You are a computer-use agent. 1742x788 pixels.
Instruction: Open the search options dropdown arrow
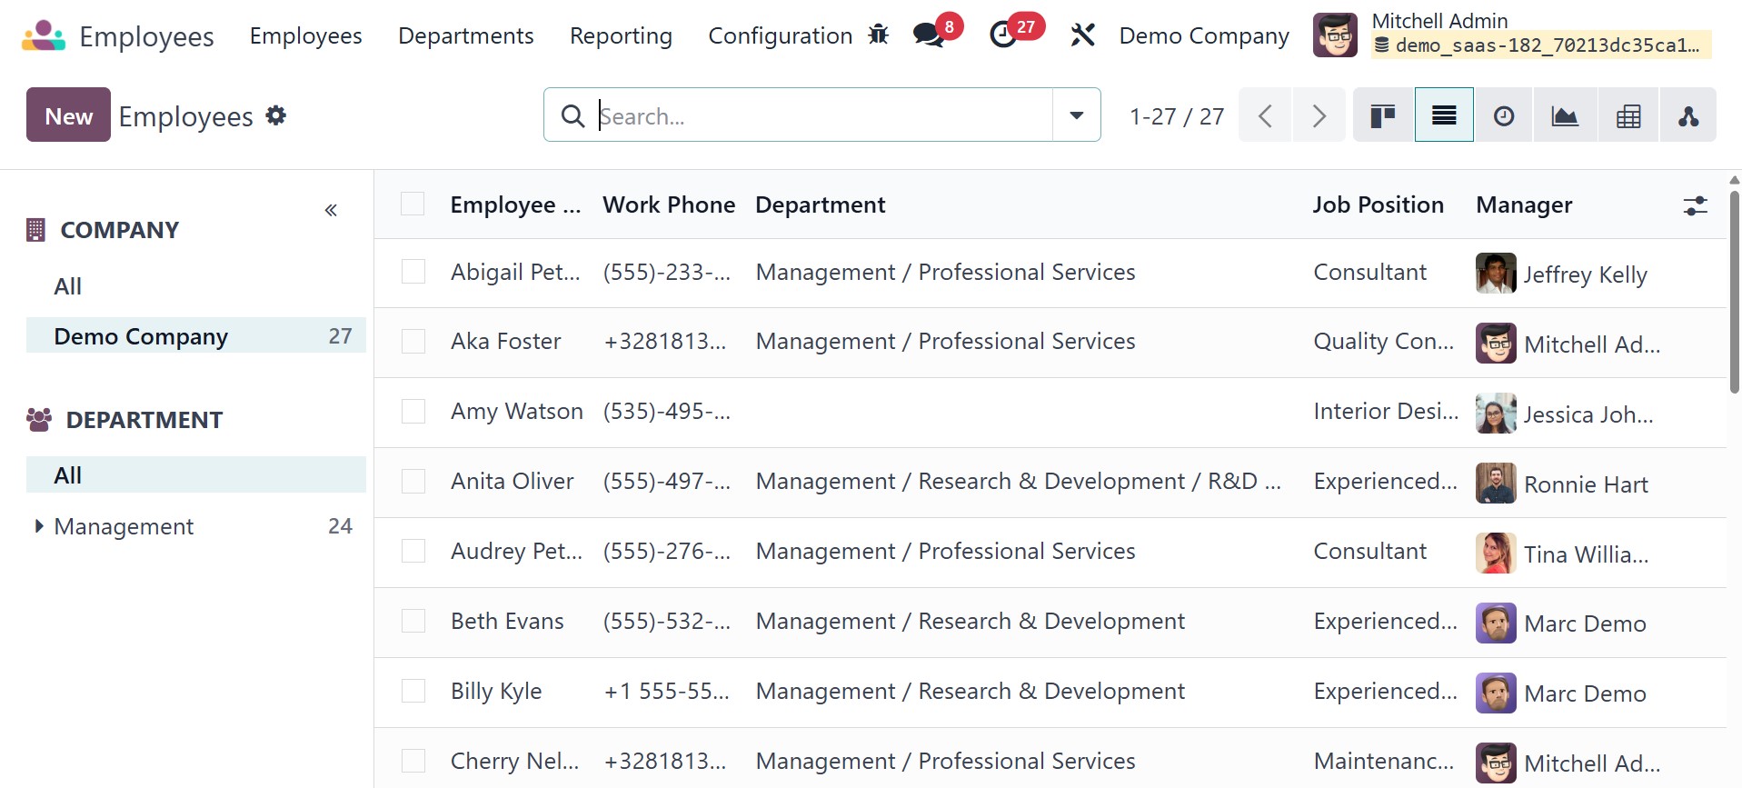click(1077, 115)
